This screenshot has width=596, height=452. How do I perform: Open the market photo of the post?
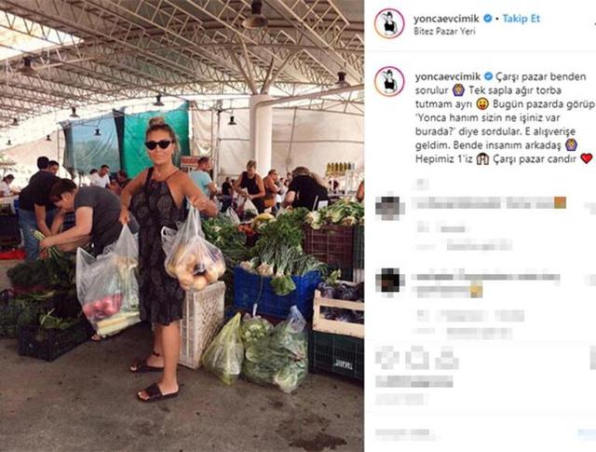point(182,226)
